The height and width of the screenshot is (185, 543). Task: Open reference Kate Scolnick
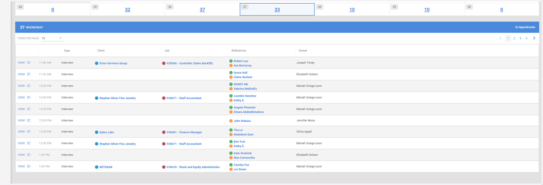pyautogui.click(x=243, y=153)
